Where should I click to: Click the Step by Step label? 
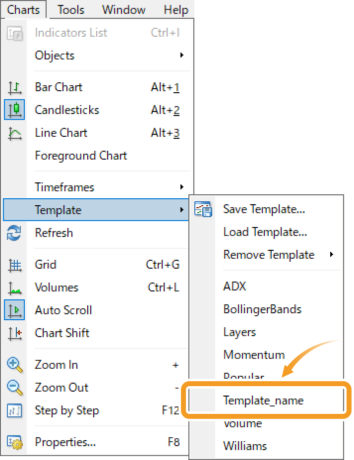point(66,411)
